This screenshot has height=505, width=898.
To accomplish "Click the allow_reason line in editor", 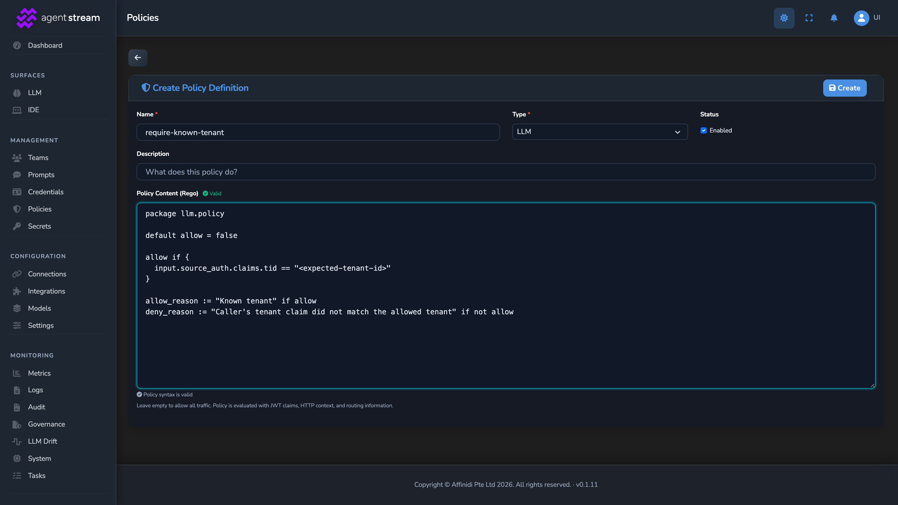I will [231, 301].
